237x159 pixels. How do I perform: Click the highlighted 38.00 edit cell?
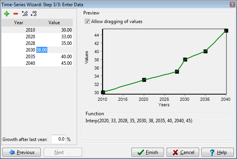pos(42,50)
